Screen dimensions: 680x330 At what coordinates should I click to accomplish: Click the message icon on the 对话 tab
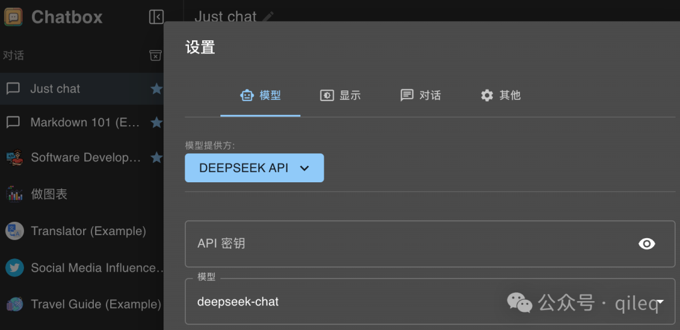pos(407,96)
